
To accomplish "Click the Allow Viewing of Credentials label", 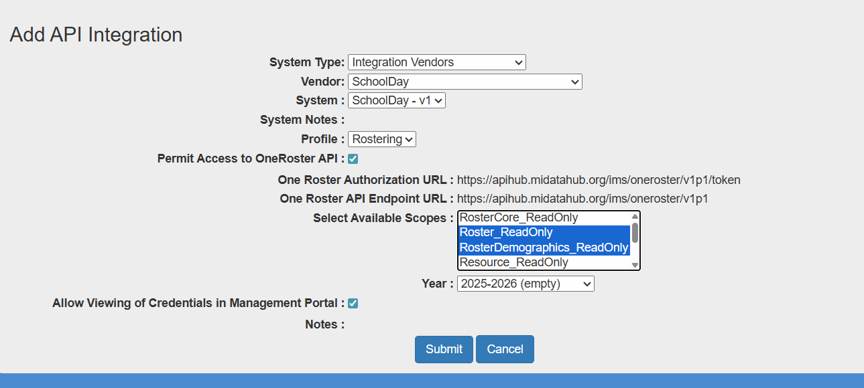I will 198,303.
